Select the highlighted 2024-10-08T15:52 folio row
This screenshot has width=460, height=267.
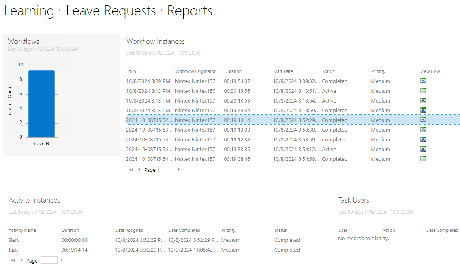tap(293, 120)
